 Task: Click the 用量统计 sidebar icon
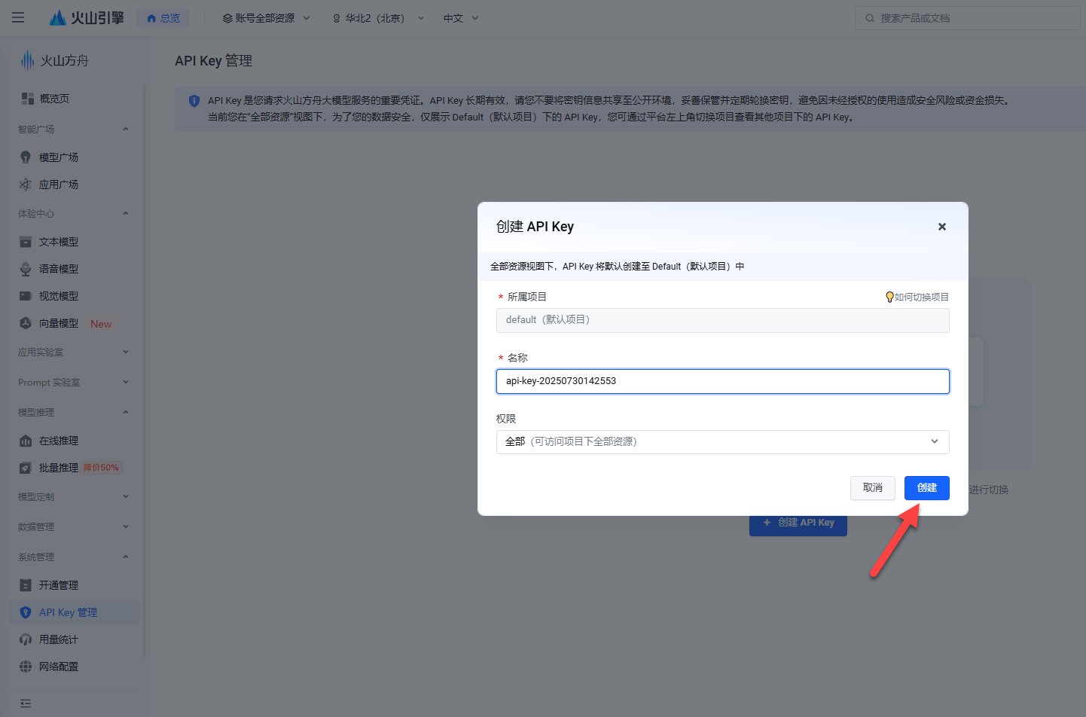pyautogui.click(x=26, y=639)
